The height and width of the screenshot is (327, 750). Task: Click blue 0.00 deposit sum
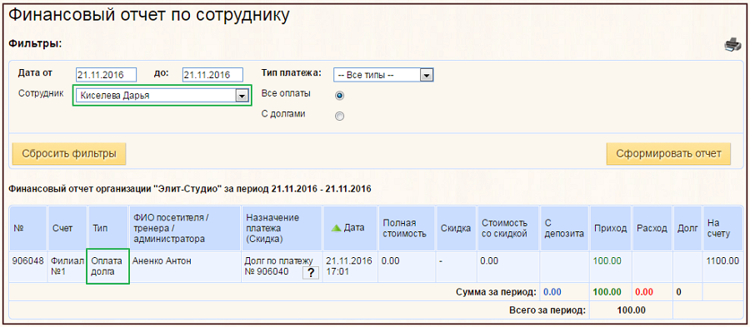pos(552,292)
